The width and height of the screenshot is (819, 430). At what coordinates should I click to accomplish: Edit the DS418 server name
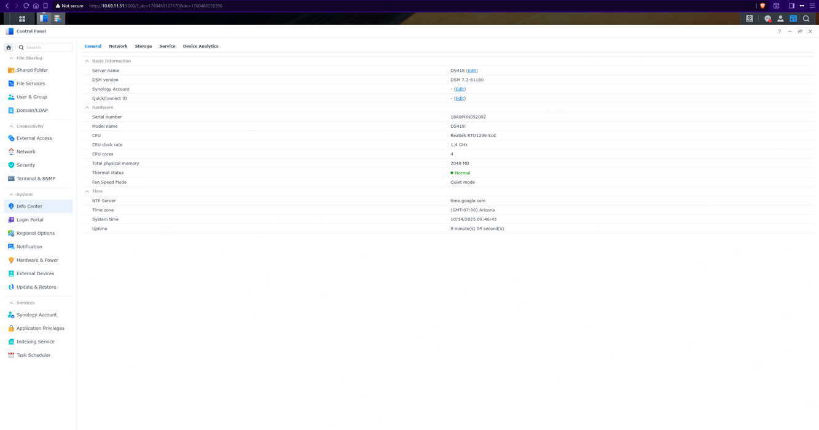click(x=472, y=71)
